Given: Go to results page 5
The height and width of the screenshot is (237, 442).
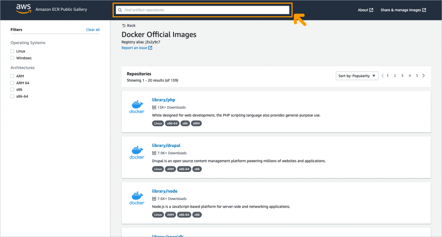Looking at the screenshot, I should coord(417,76).
